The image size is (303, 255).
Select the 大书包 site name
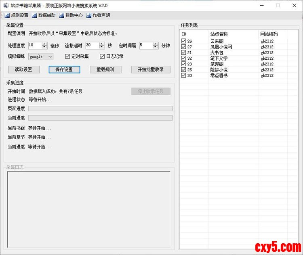coord(217,52)
